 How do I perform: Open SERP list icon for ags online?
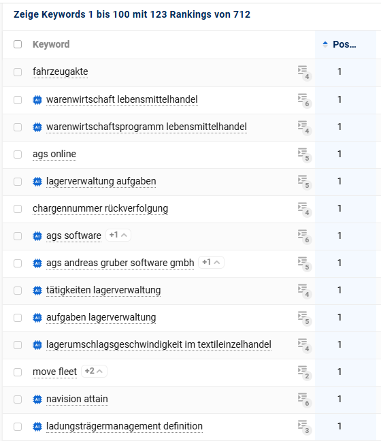pos(304,154)
